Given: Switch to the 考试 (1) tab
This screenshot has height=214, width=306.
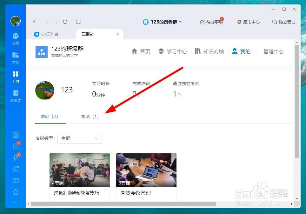Looking at the screenshot, I should tap(90, 117).
